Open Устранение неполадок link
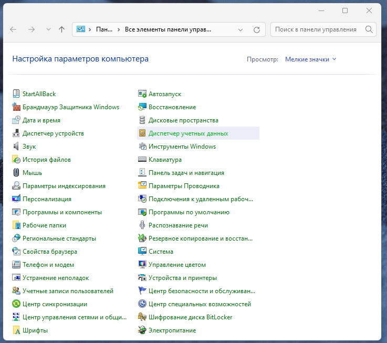Screen dimensions: 387x343 pos(56,277)
